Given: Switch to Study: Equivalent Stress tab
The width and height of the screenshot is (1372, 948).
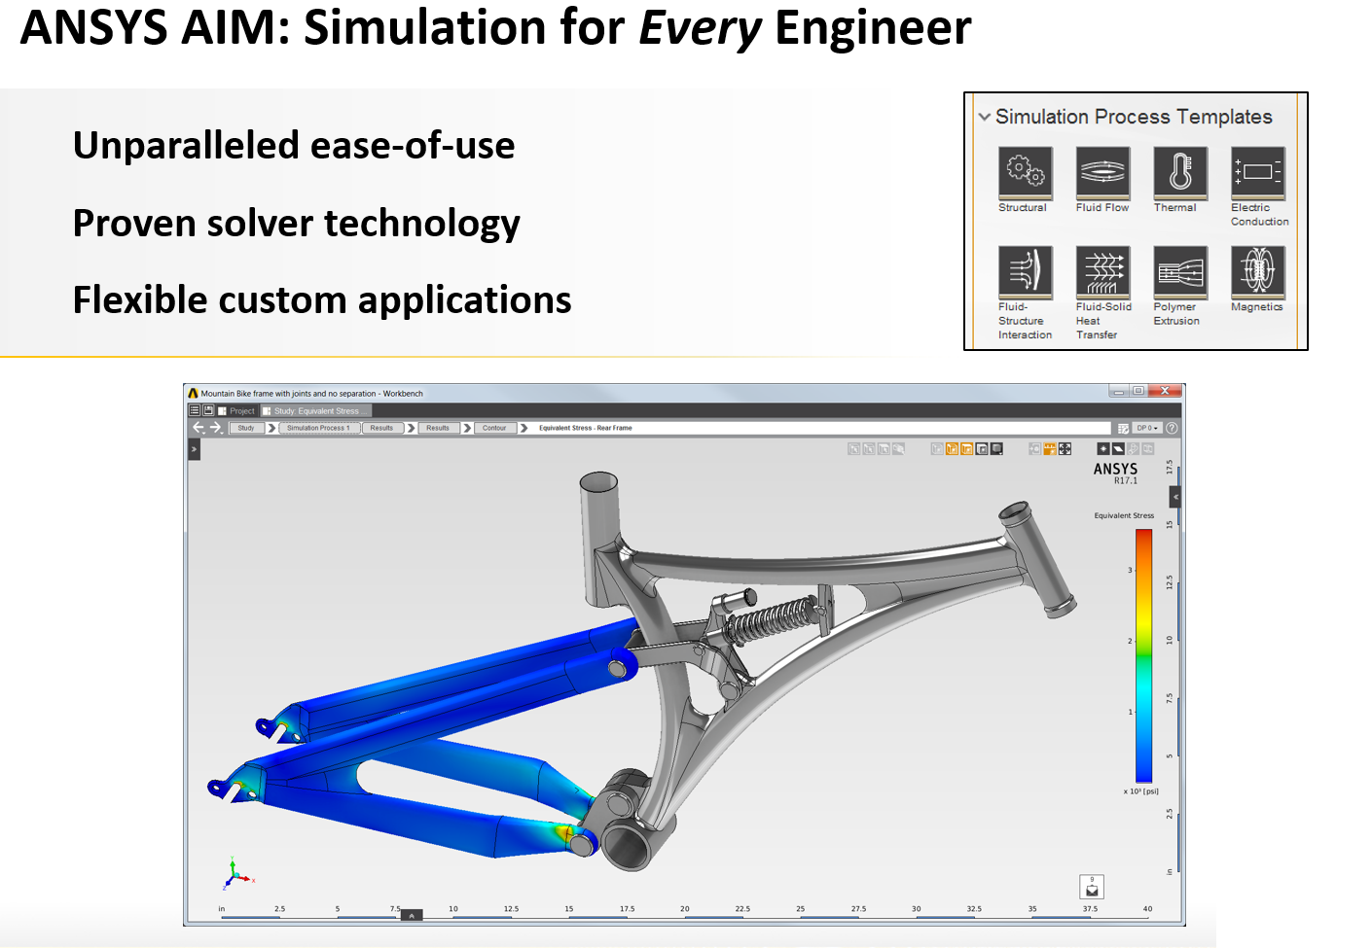Looking at the screenshot, I should click(316, 411).
